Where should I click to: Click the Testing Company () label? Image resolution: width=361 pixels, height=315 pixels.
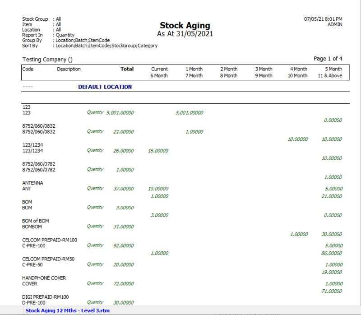[47, 60]
